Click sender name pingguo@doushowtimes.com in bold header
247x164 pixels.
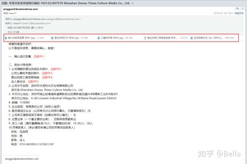click(x=21, y=9)
